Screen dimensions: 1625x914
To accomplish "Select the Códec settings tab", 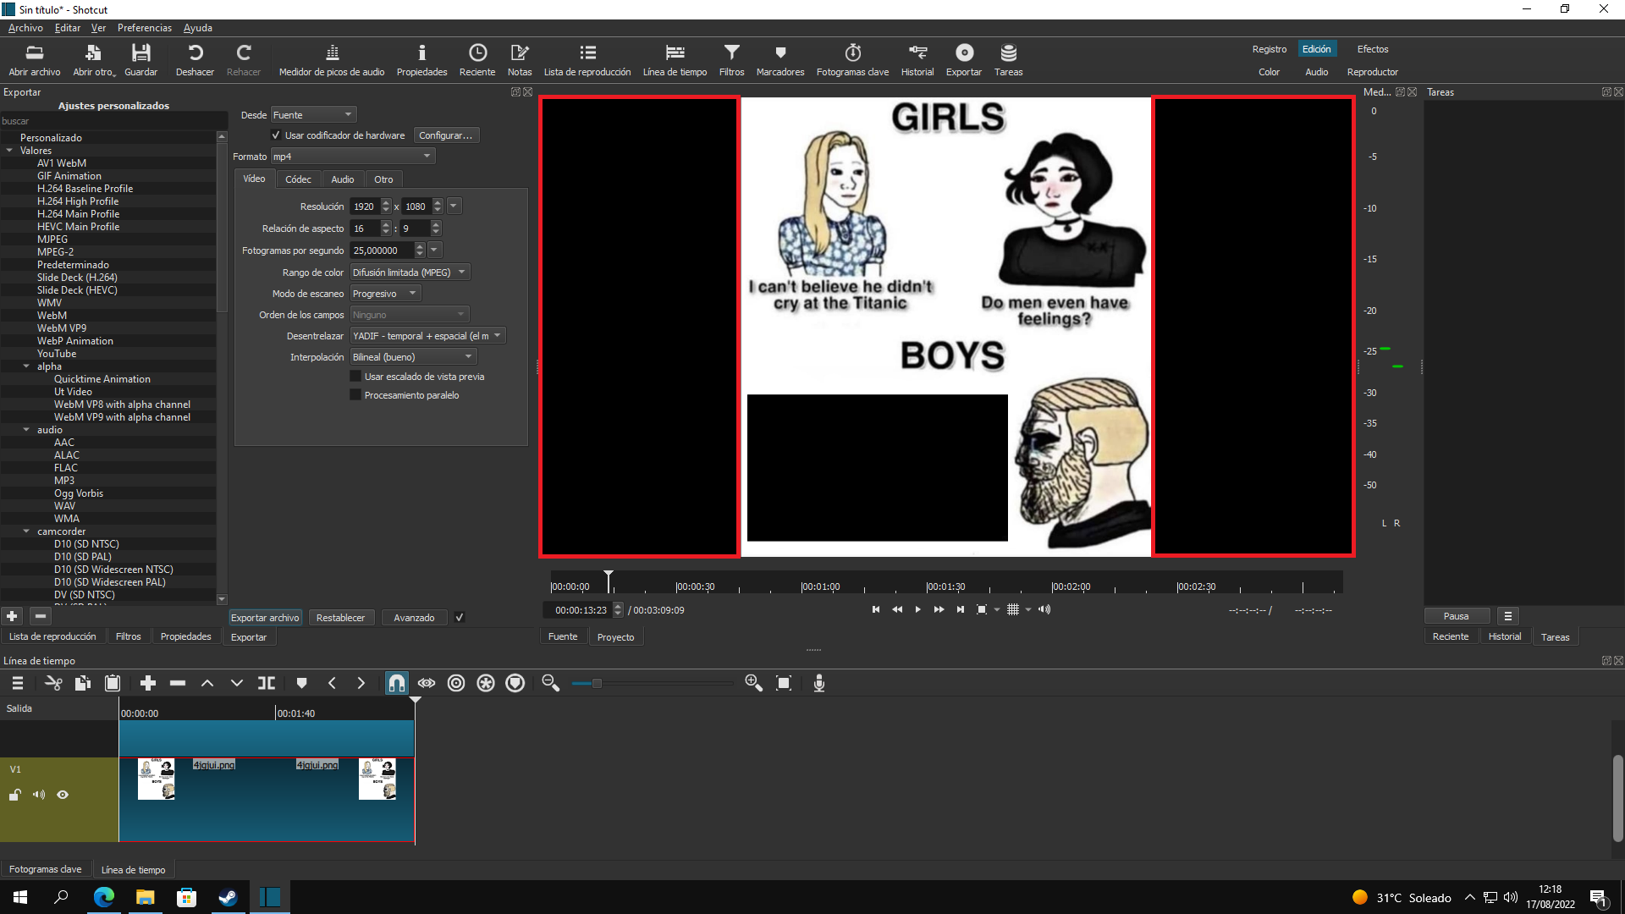I will pyautogui.click(x=298, y=179).
